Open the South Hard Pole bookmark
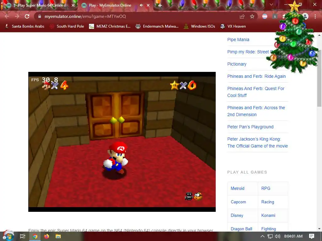The image size is (322, 241). tap(67, 26)
